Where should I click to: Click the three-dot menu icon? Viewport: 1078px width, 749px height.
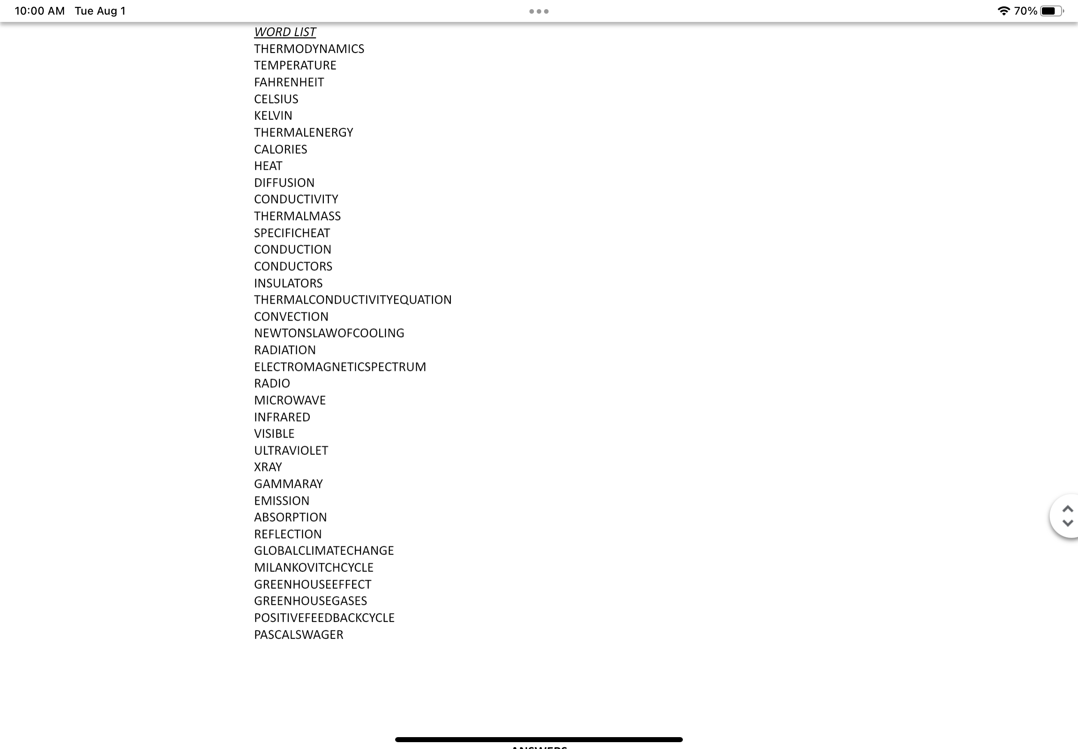539,11
